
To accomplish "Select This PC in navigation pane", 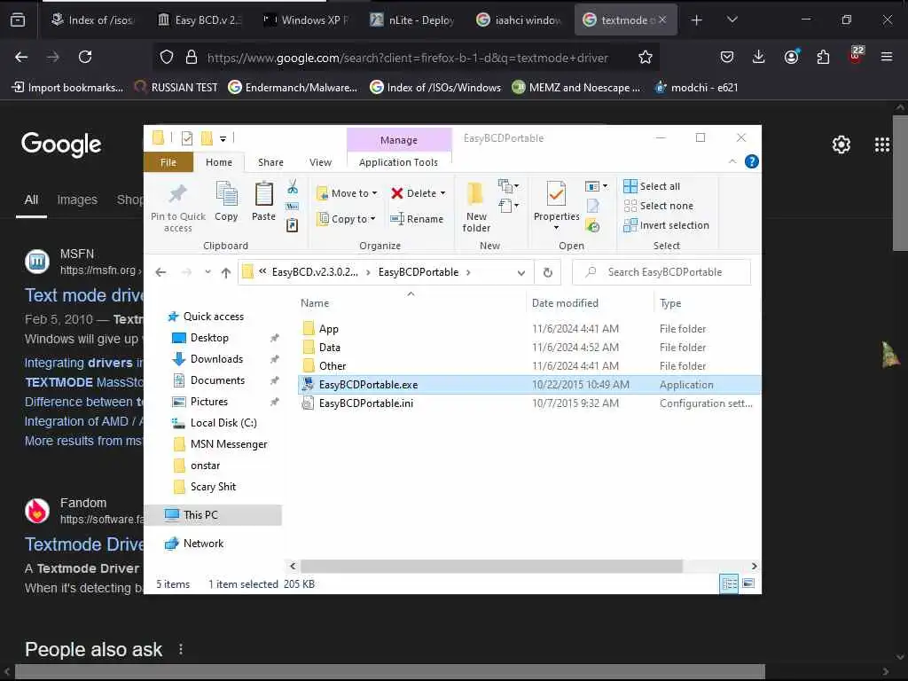I will click(200, 515).
